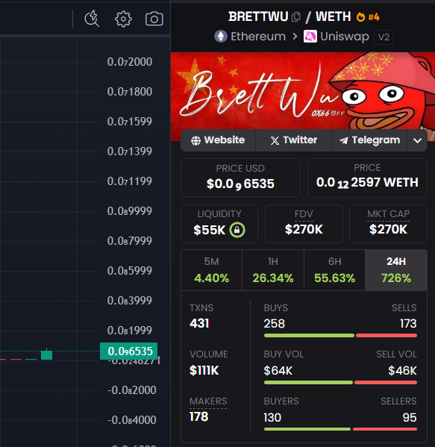
Task: Click the green candlestick on the chart
Action: click(x=47, y=354)
